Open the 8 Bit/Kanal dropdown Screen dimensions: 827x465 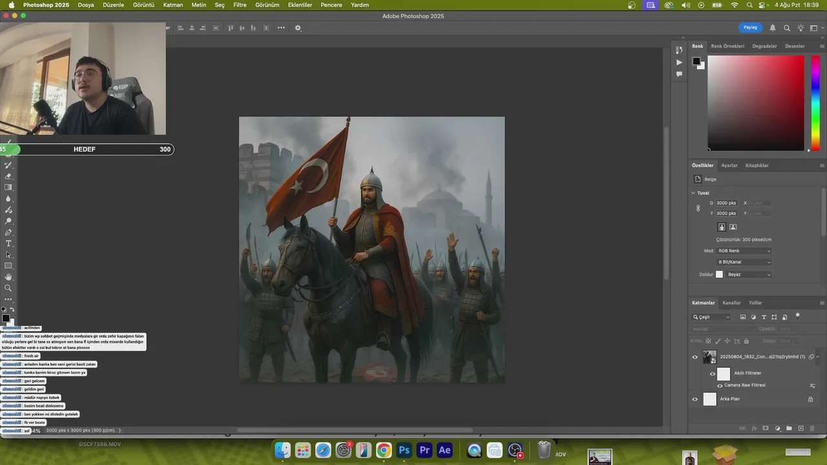click(744, 262)
